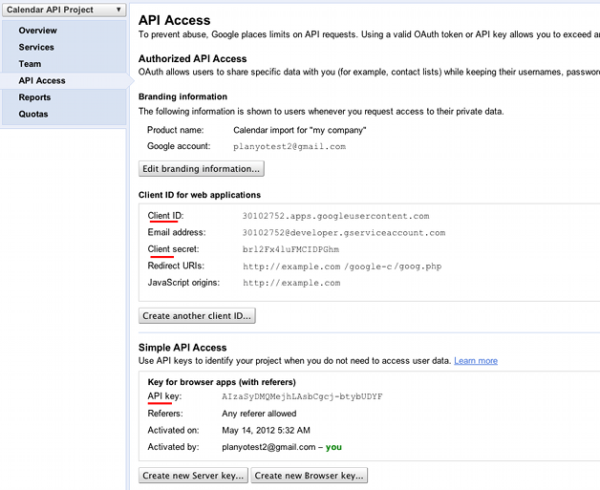
Task: Click the 'Branding information' heading
Action: click(182, 96)
